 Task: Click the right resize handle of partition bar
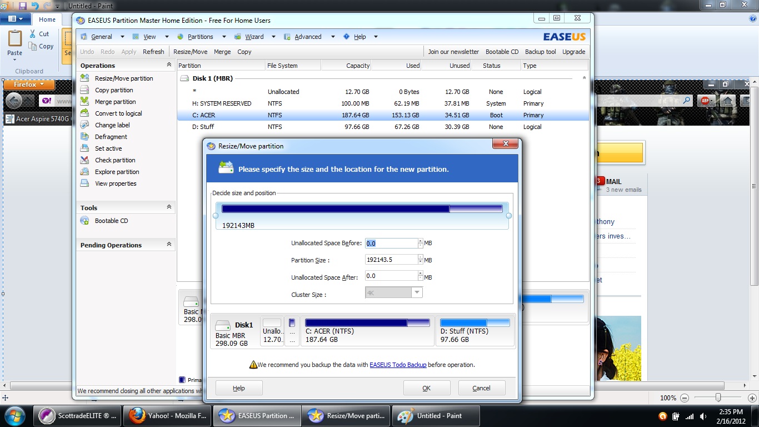click(x=509, y=216)
